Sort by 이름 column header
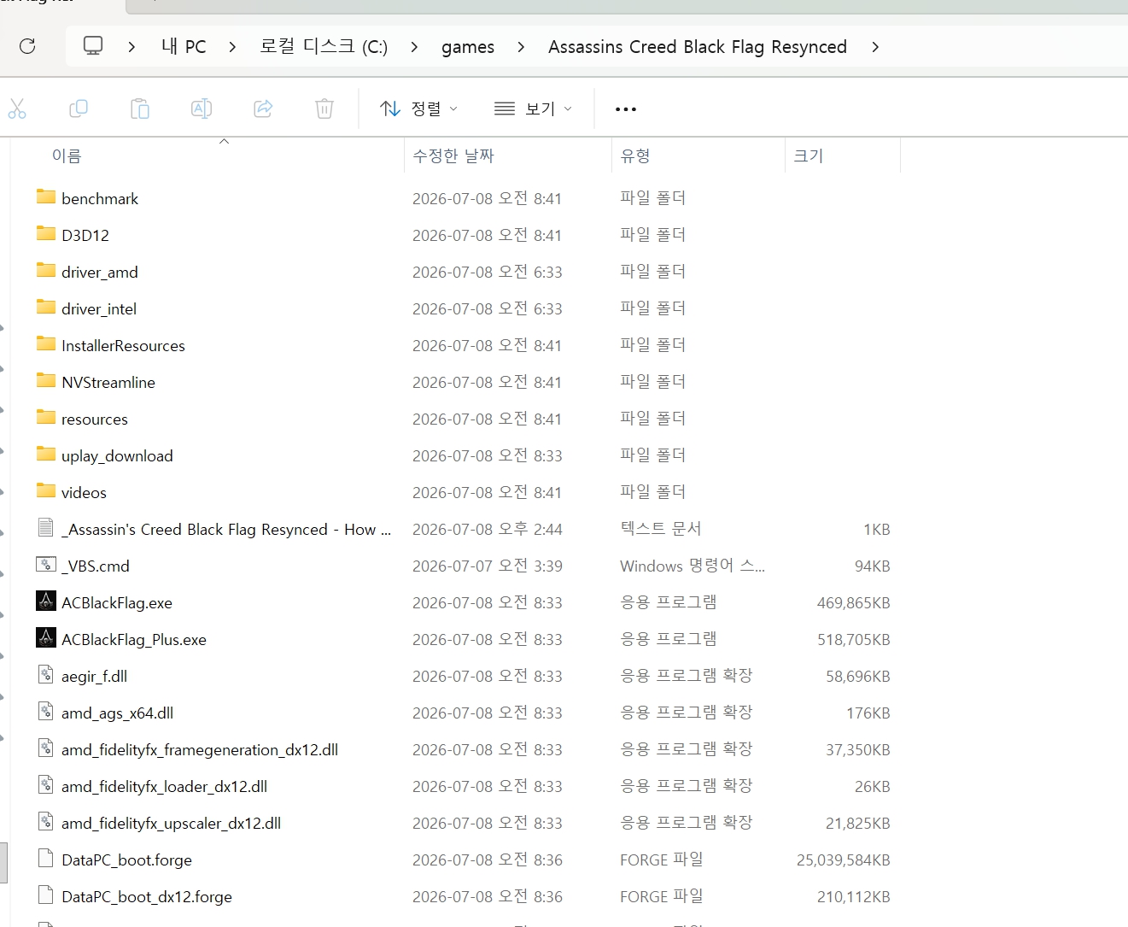 coord(67,155)
